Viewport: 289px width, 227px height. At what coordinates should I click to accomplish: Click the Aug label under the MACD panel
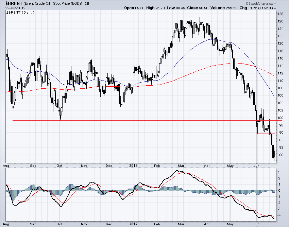pyautogui.click(x=6, y=224)
